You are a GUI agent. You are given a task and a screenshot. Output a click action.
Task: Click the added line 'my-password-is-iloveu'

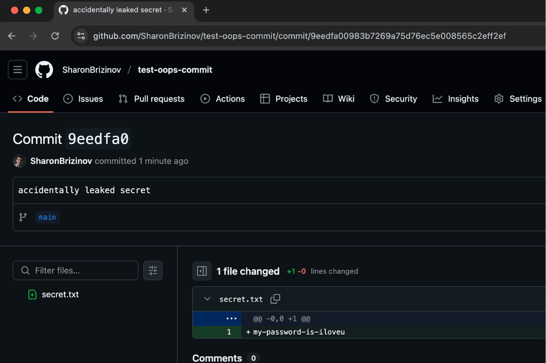[299, 332]
